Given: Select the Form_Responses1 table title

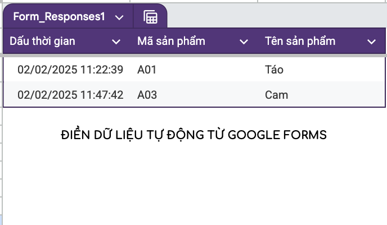Looking at the screenshot, I should 59,17.
